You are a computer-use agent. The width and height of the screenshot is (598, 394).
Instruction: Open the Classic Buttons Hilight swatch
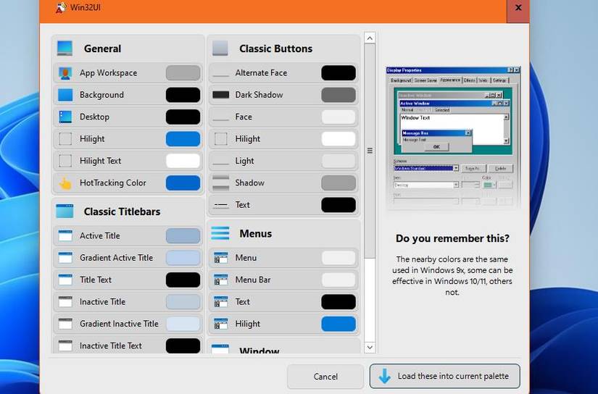pyautogui.click(x=339, y=139)
